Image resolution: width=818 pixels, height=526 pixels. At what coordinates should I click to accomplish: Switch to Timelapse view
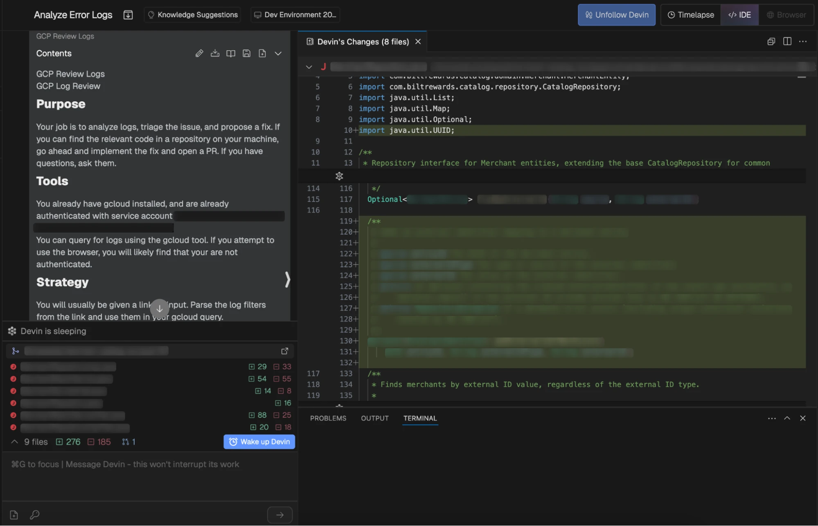[691, 15]
